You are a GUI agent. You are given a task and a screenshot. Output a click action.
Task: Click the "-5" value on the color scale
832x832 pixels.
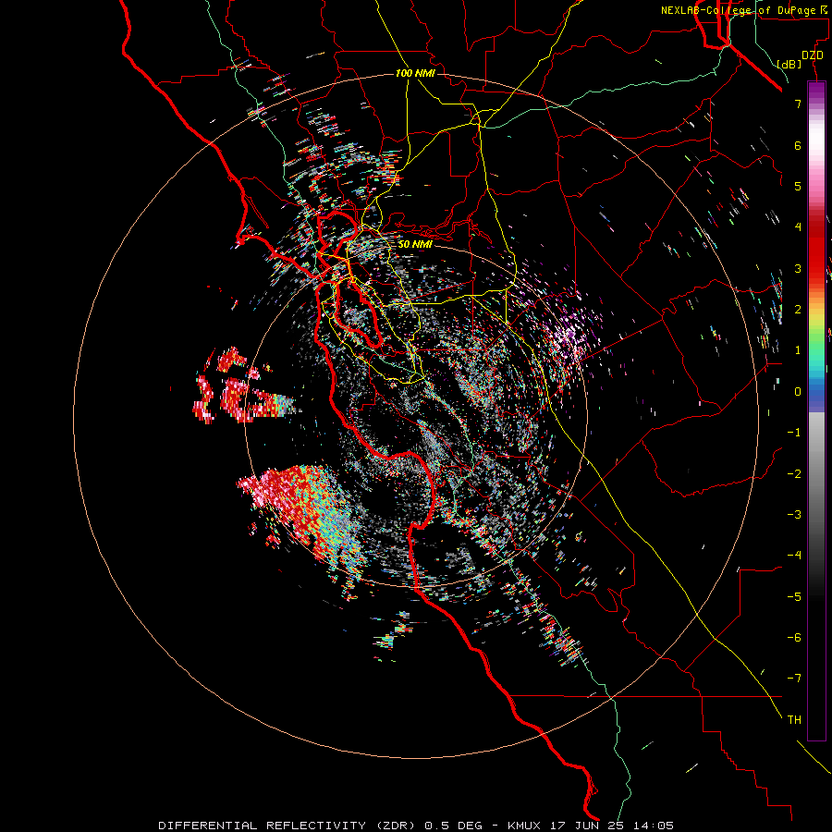(x=794, y=597)
